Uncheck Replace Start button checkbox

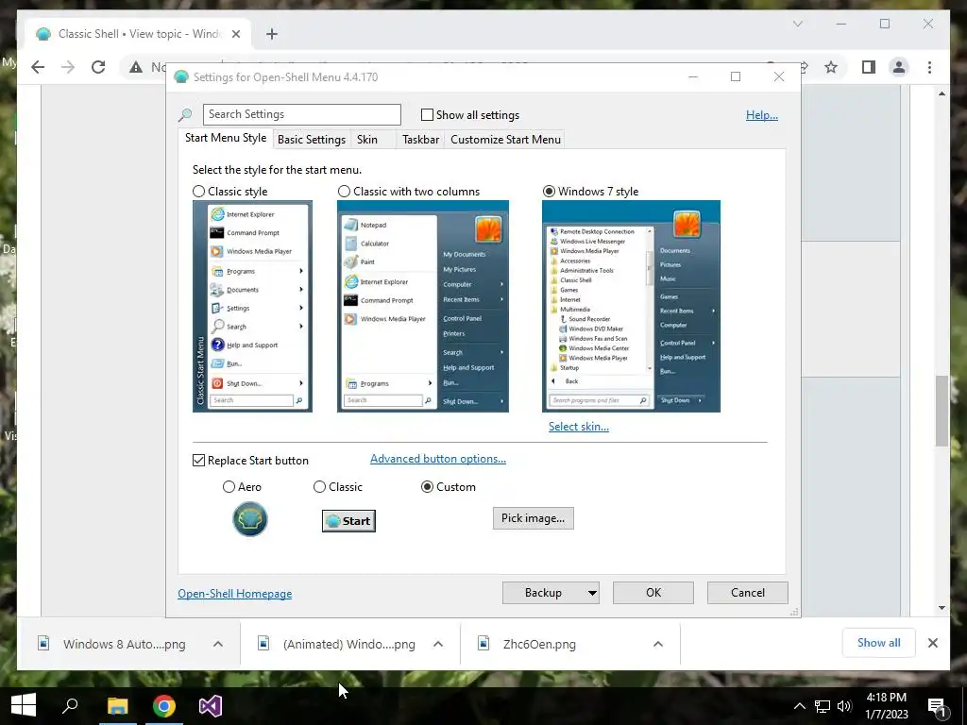pos(198,461)
